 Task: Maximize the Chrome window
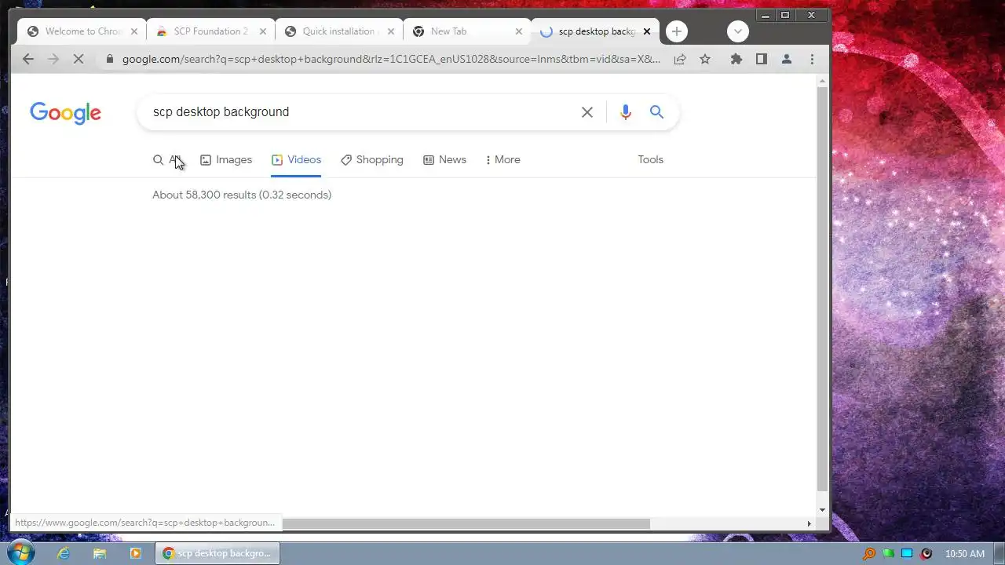click(x=784, y=15)
